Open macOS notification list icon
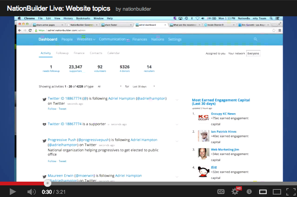Image resolution: width=297 pixels, height=197 pixels. click(x=277, y=18)
